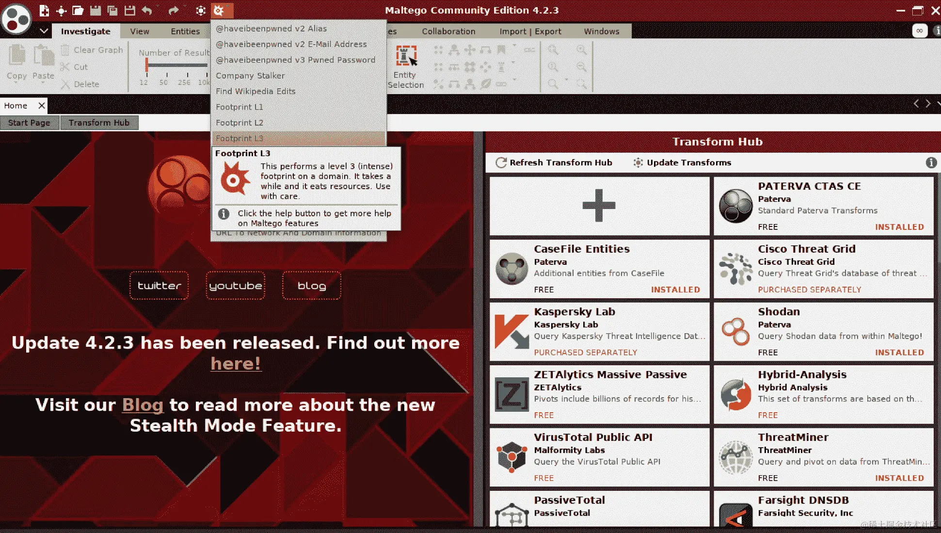Click the Shodan hub item logo
Viewport: 941px width, 533px height.
point(735,332)
